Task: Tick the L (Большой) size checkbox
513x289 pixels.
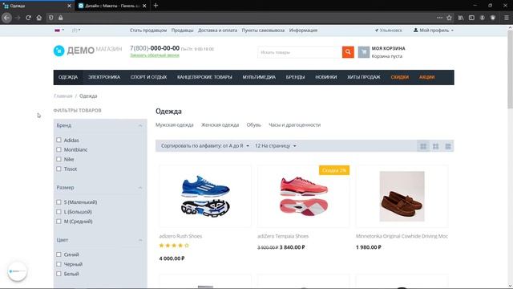Action: 59,212
